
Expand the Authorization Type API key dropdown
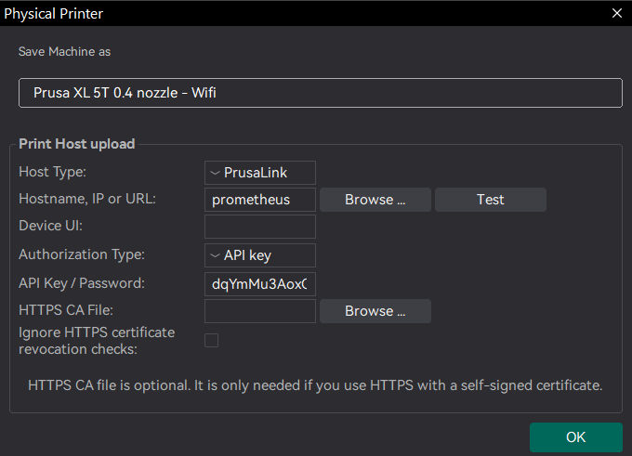coord(260,254)
